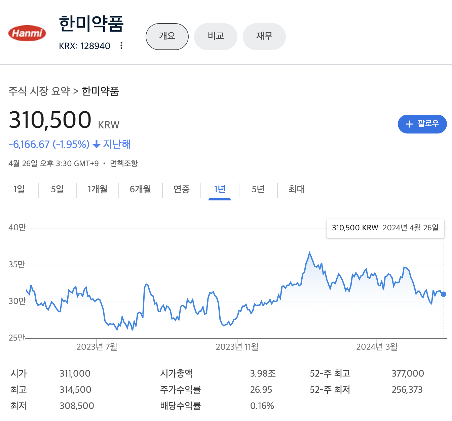Switch to the 비교 tab
452x421 pixels.
[216, 36]
